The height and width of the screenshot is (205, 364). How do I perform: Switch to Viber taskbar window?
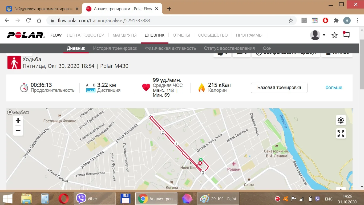click(95, 199)
